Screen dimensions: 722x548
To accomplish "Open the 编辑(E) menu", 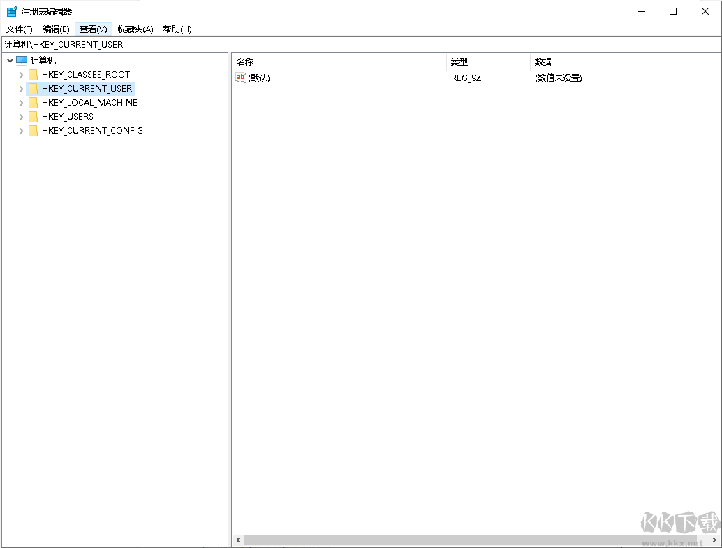I will tap(55, 29).
